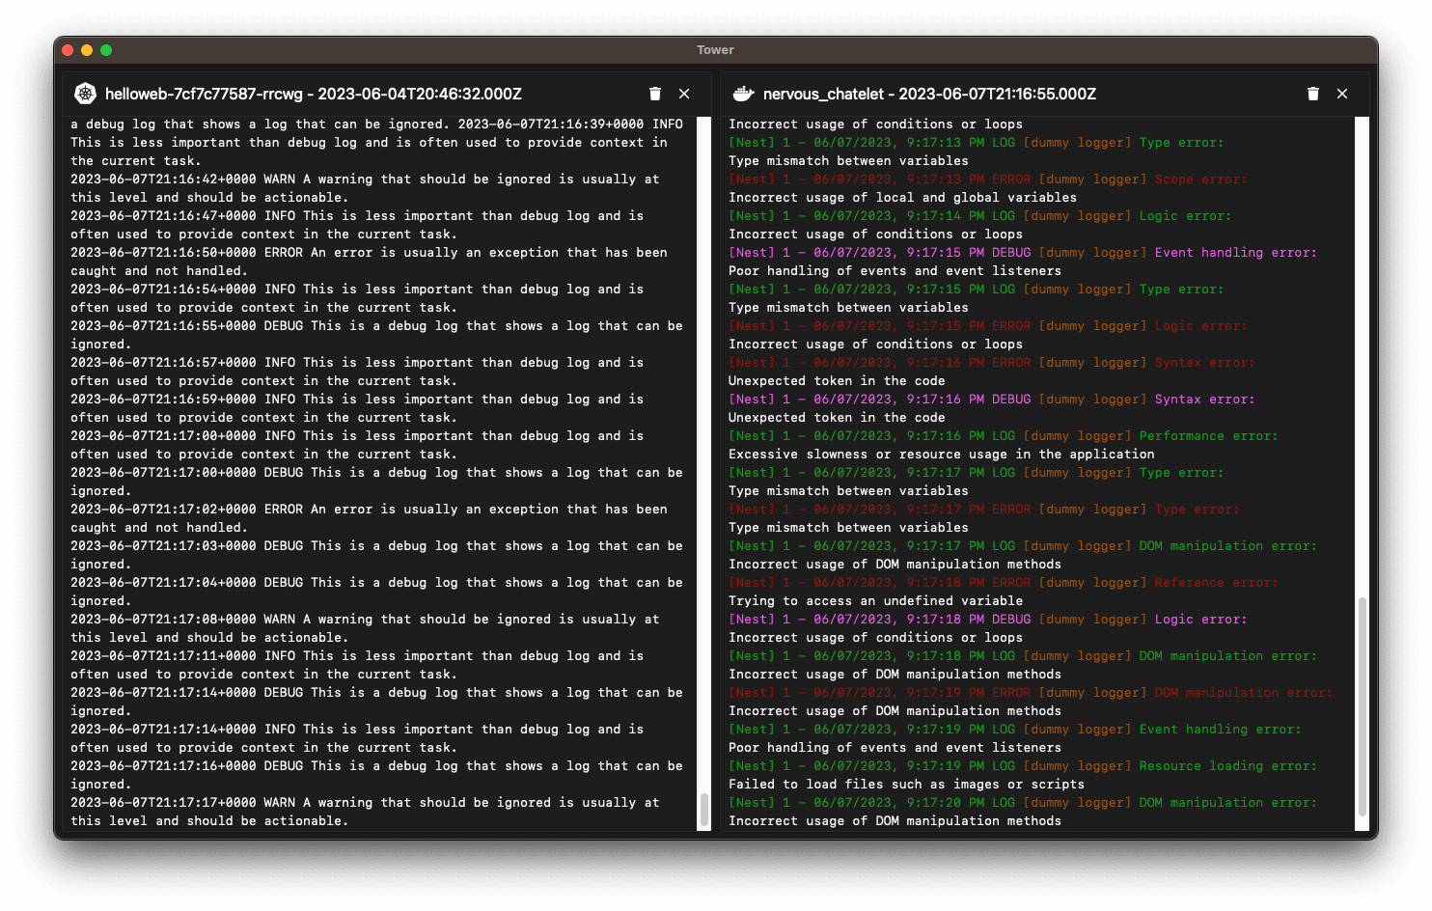Click the ERROR log line at 21:17:02
1432x911 pixels.
[369, 518]
